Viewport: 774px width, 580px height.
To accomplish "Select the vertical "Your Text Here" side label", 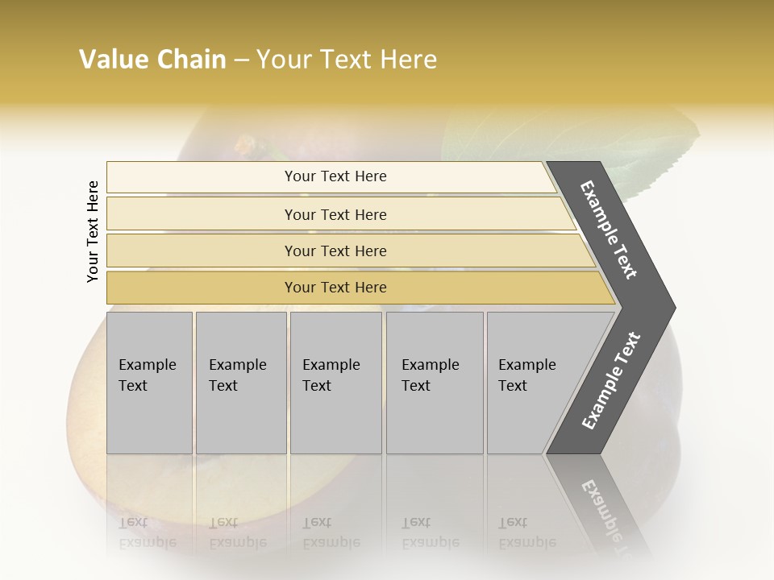I will pyautogui.click(x=93, y=231).
